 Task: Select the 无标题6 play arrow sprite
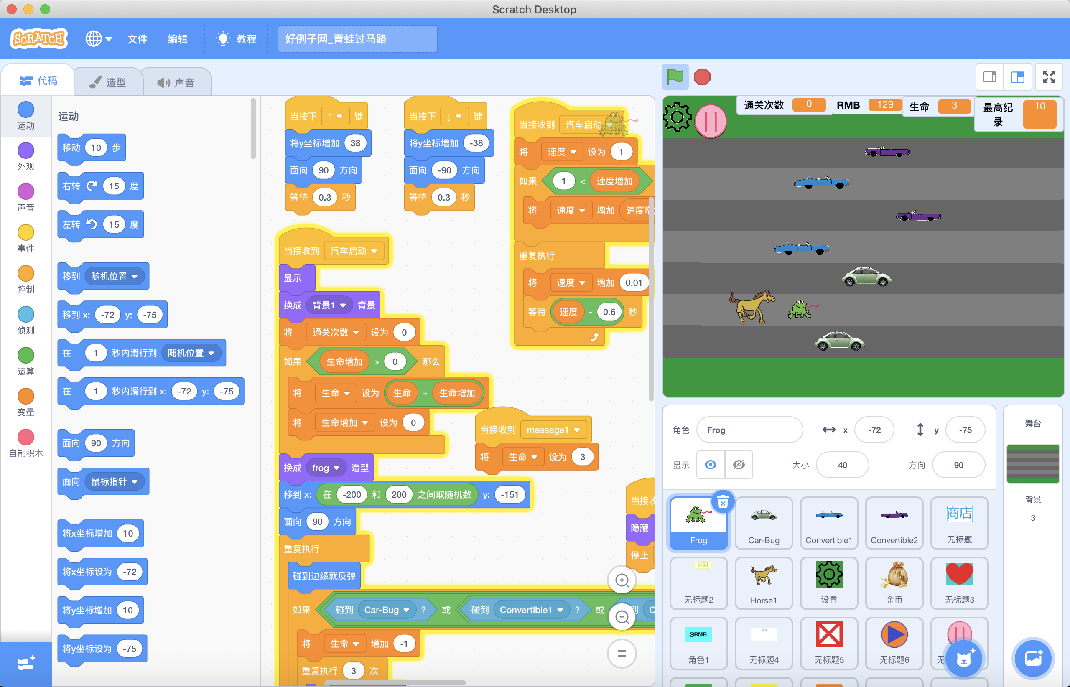pyautogui.click(x=894, y=643)
